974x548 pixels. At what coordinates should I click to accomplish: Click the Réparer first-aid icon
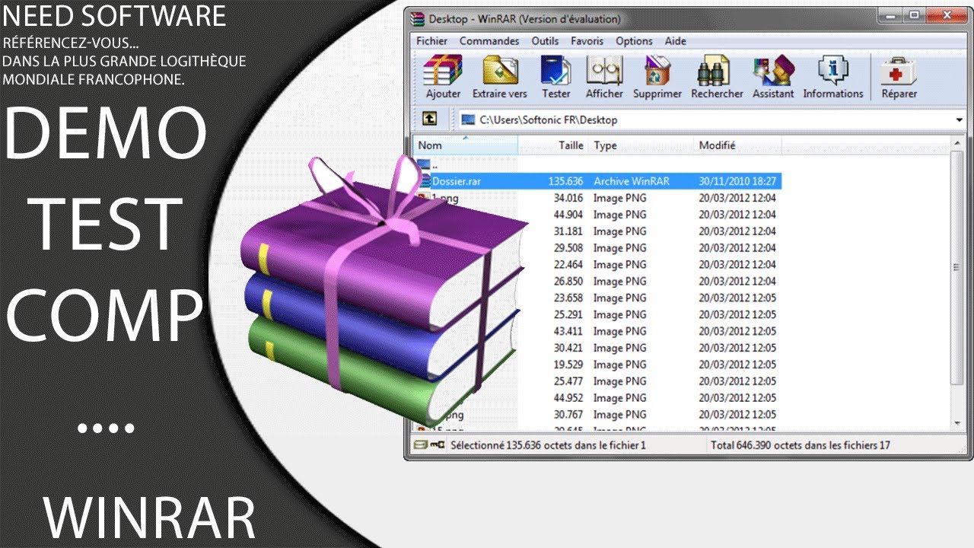(899, 71)
